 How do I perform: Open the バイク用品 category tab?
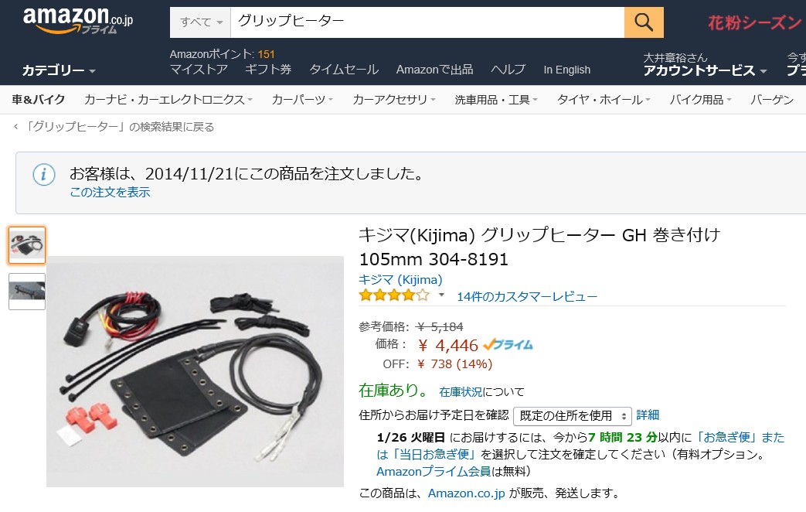pos(699,100)
